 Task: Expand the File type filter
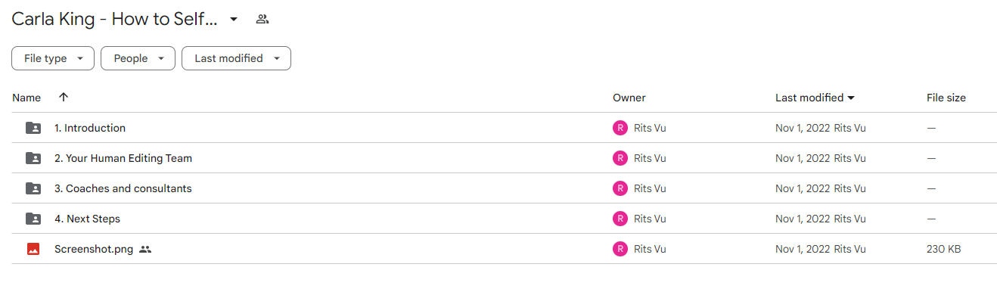tap(53, 58)
